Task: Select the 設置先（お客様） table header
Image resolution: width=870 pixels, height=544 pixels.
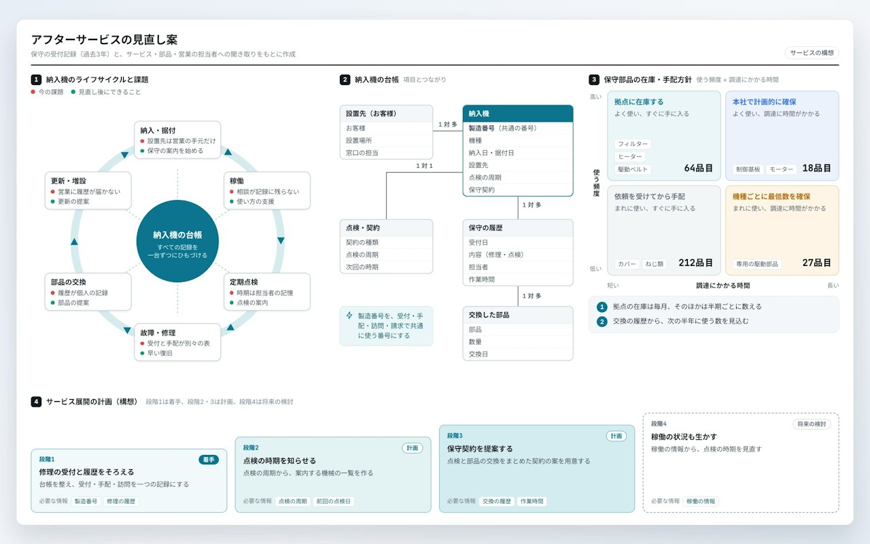Action: (x=386, y=114)
